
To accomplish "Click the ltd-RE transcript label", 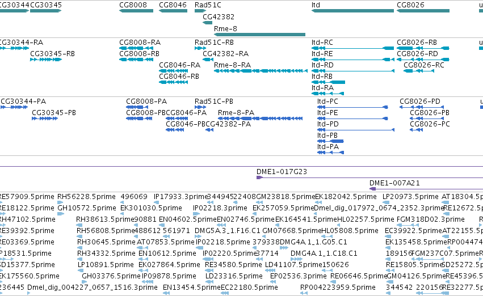I will [x=322, y=53].
